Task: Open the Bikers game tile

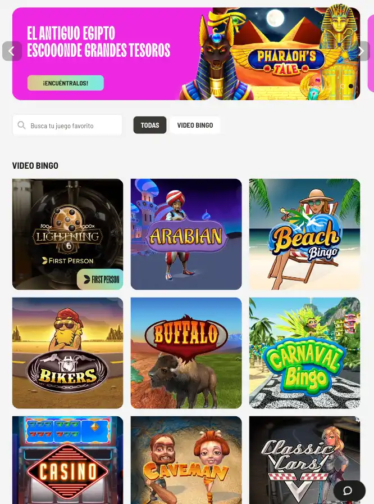Action: (x=68, y=353)
